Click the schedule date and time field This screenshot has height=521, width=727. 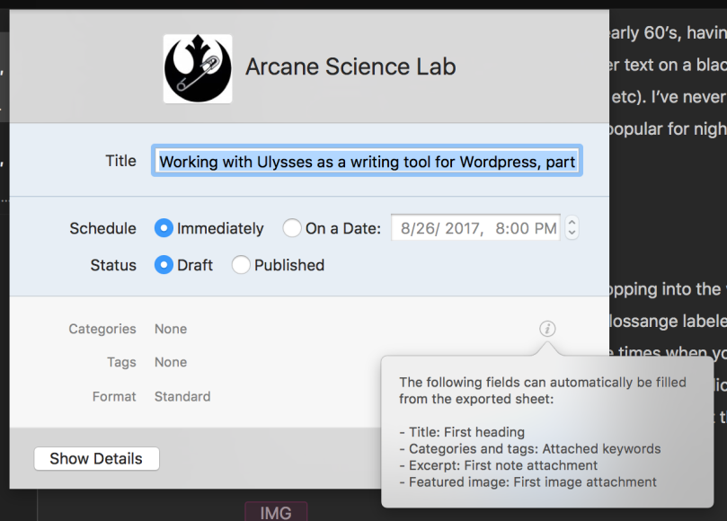(475, 227)
